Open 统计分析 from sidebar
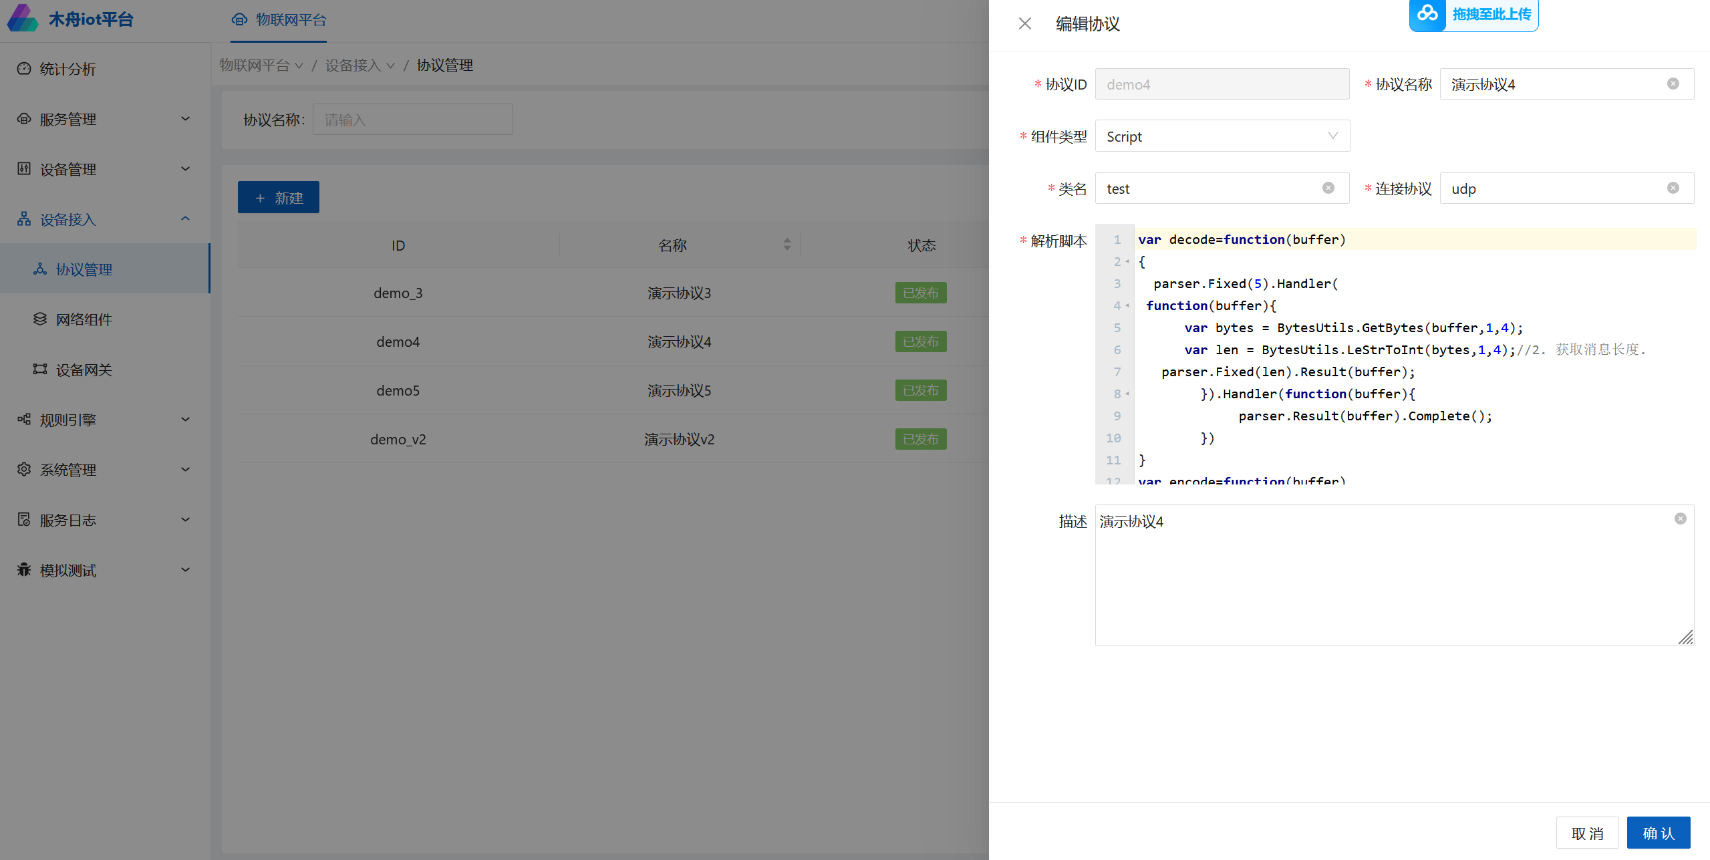The image size is (1710, 860). pos(68,69)
